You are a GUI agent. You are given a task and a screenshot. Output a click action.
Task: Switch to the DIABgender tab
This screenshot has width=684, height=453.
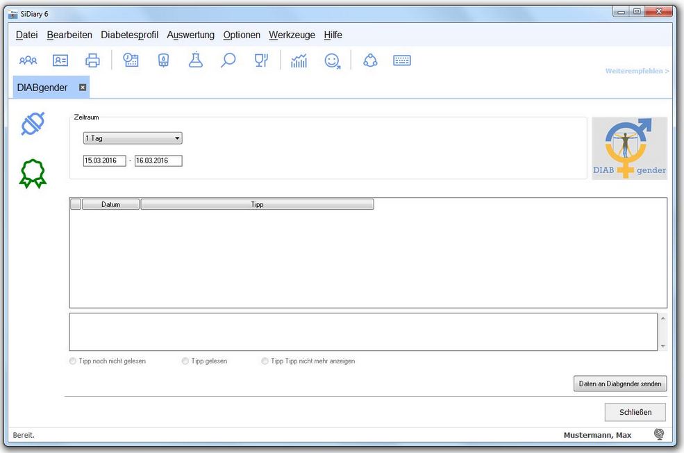pyautogui.click(x=42, y=88)
